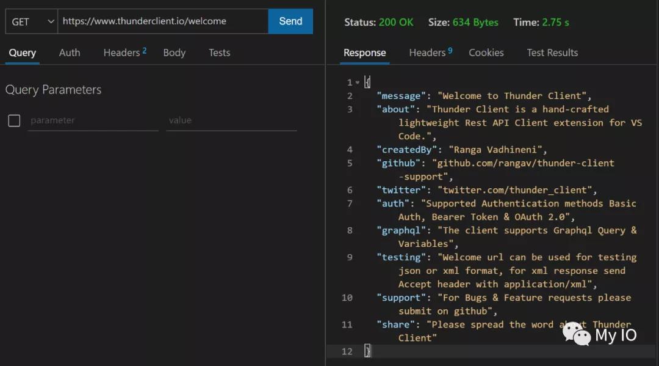Collapse the JSON fold arrow on line 1

click(358, 82)
